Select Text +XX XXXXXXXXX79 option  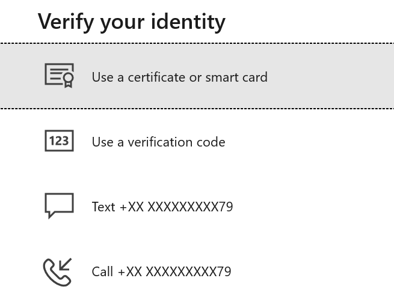point(162,207)
